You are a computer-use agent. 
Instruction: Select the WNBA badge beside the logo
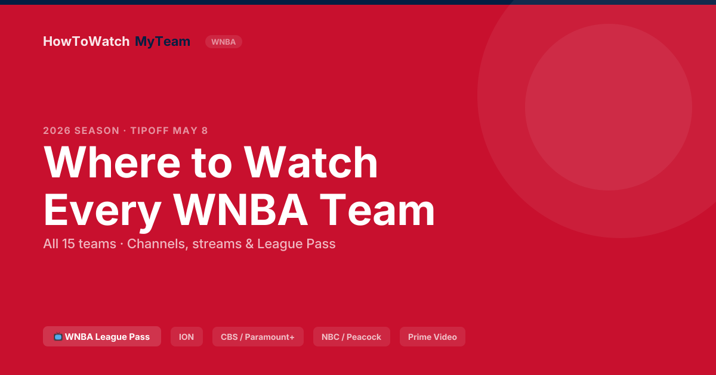point(224,42)
